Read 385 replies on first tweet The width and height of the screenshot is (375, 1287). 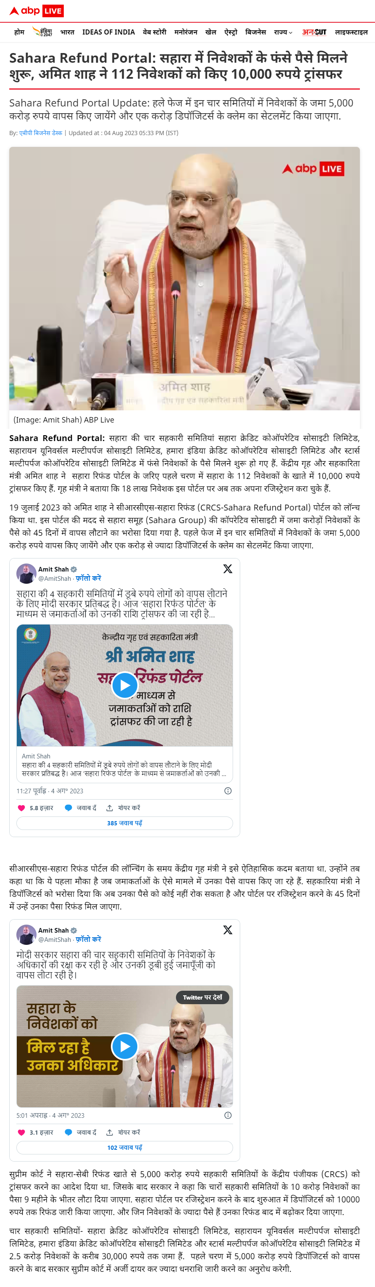tap(125, 823)
